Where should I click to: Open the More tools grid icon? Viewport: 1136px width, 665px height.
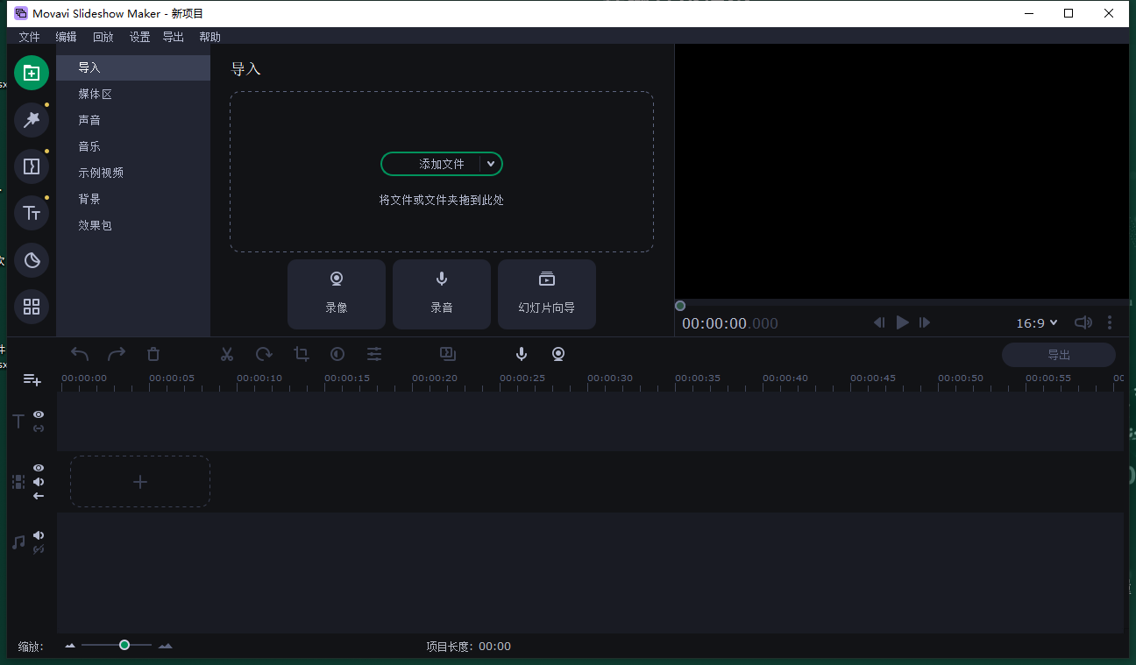[x=32, y=307]
